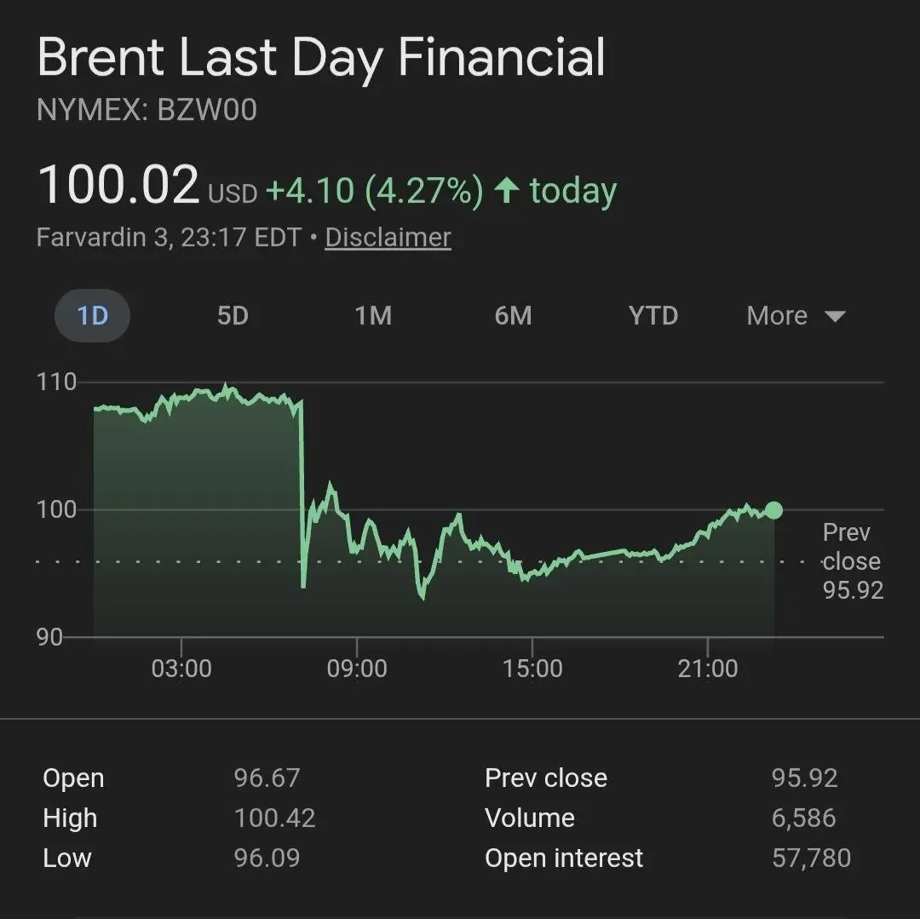Click the green up arrow beside today
Screen dimensions: 920x919
coord(507,190)
